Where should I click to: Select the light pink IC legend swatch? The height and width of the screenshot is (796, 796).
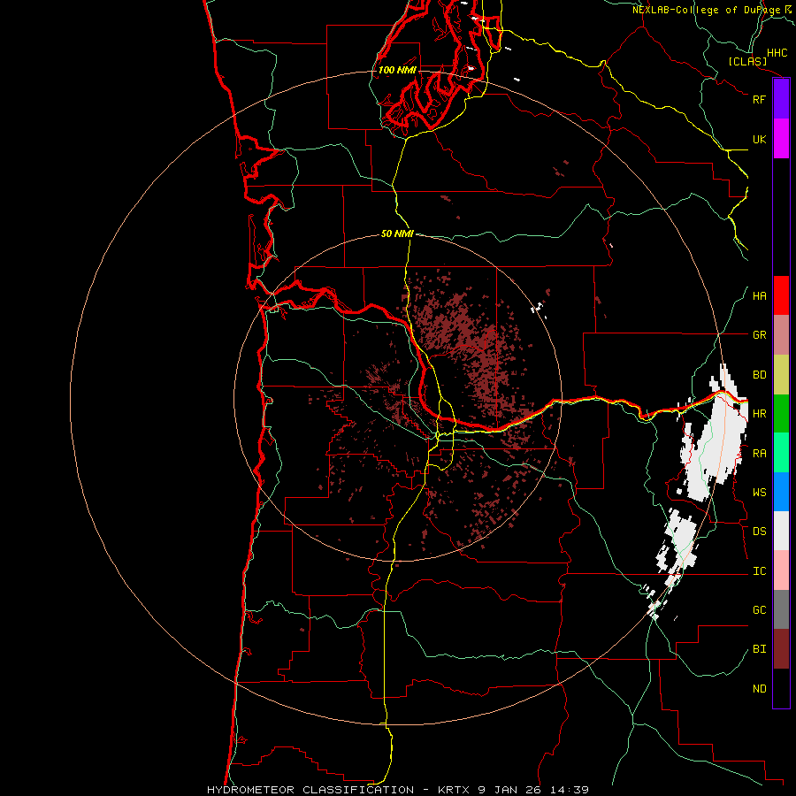pyautogui.click(x=781, y=570)
